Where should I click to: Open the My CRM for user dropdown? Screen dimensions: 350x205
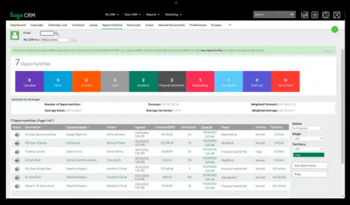[x=56, y=40]
